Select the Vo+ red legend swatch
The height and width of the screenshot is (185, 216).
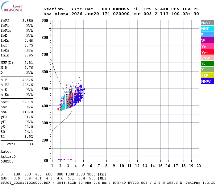207,52
